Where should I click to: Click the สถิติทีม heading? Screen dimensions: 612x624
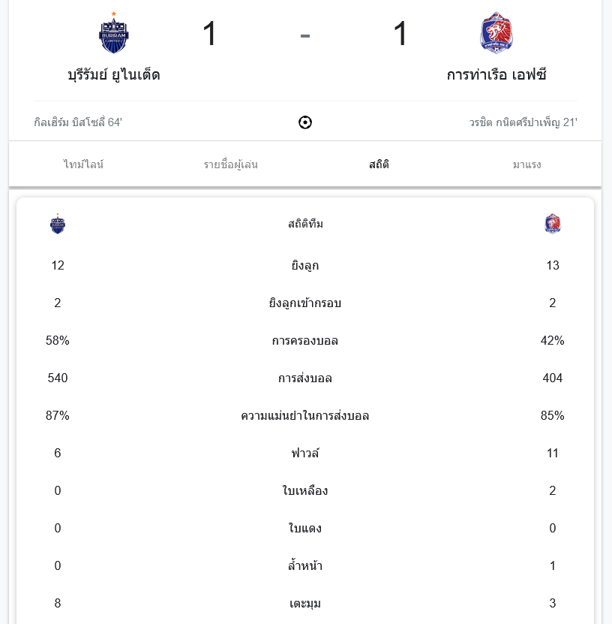[305, 224]
